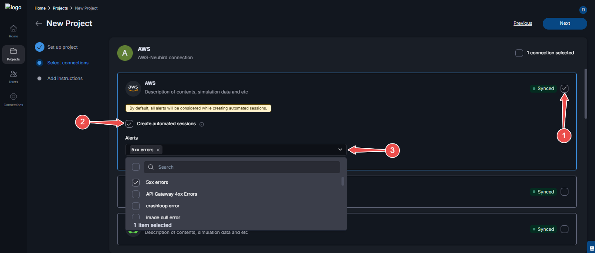Remove the 5xx errors chip via its x
This screenshot has height=253, width=595.
[x=158, y=150]
